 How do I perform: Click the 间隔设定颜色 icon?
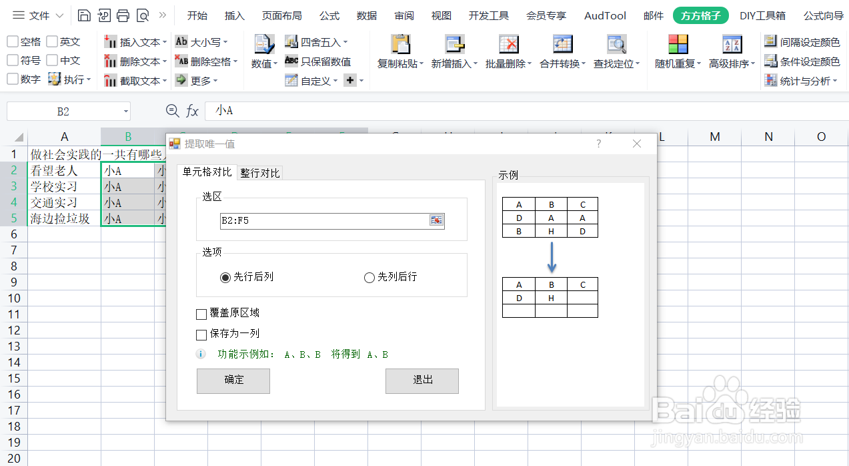771,42
